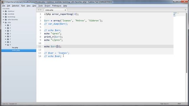Screen dimensions: 189x106
Task: Expand subfolder 5 arrow
Action: point(6,34)
